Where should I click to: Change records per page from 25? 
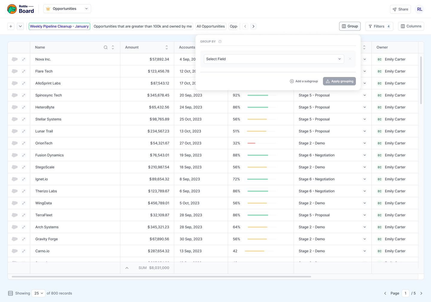tap(39, 293)
